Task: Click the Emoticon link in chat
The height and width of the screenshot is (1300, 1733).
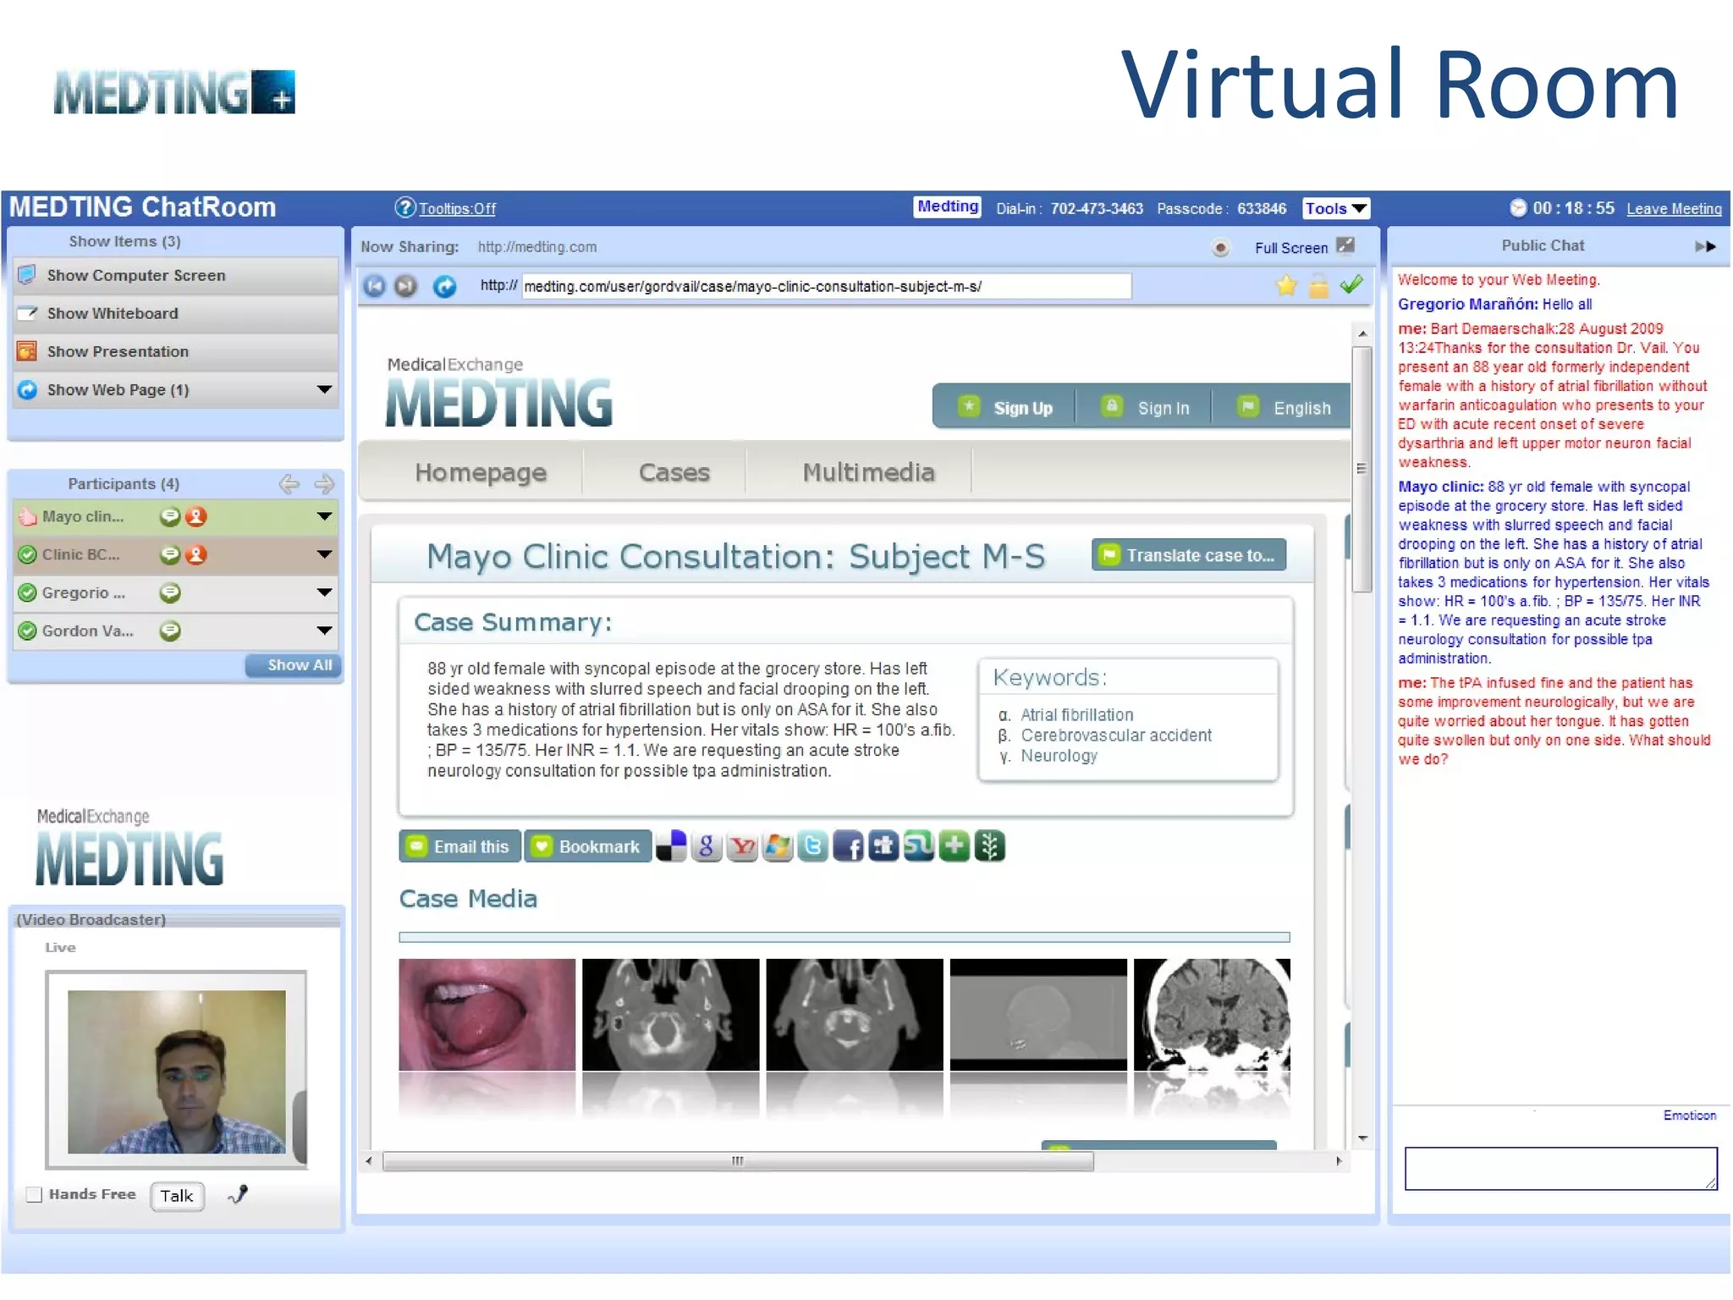Action: 1690,1115
